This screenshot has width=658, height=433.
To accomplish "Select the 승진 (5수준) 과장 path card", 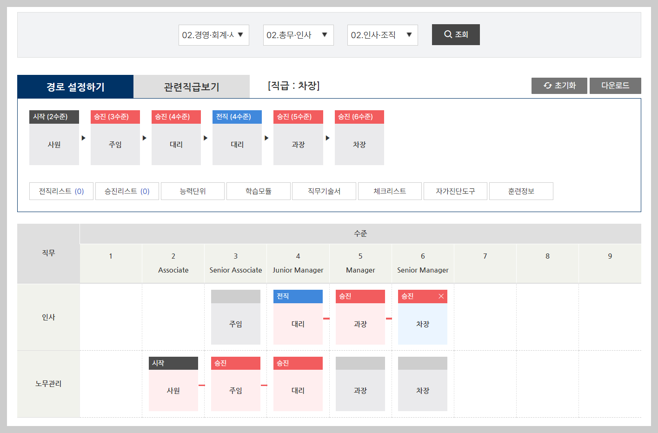I will (298, 137).
